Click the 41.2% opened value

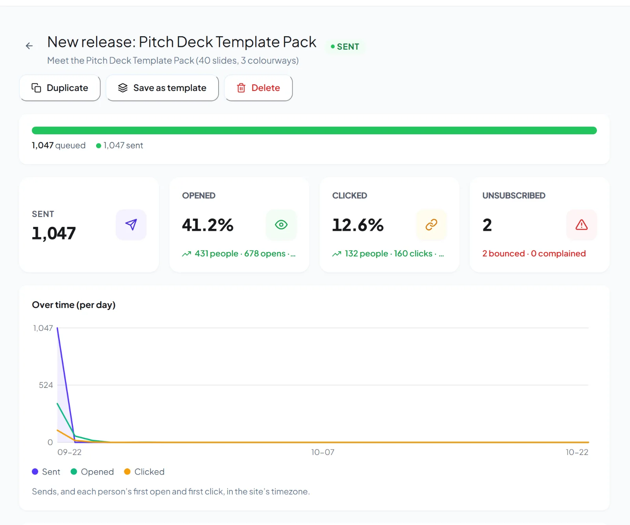(x=208, y=225)
